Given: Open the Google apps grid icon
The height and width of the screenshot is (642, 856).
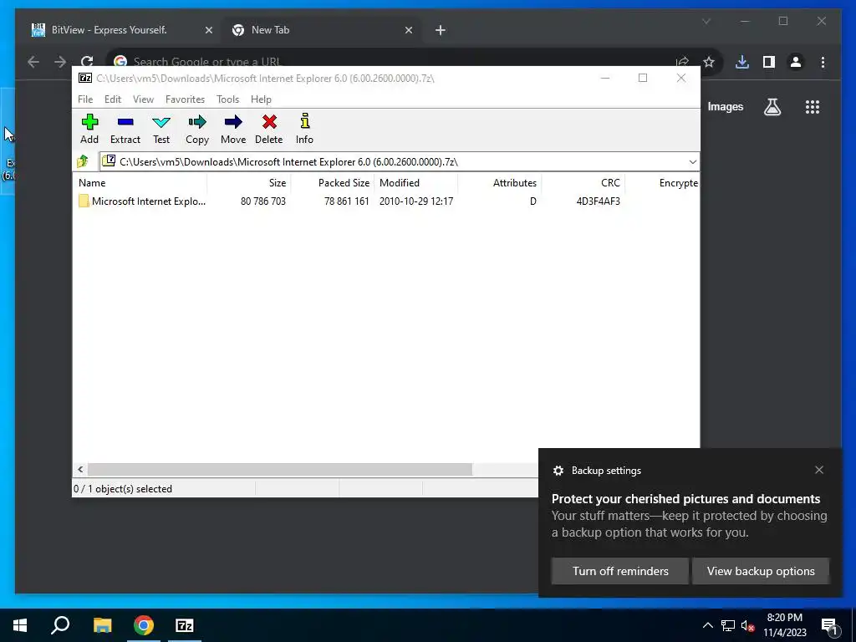Looking at the screenshot, I should [x=813, y=107].
